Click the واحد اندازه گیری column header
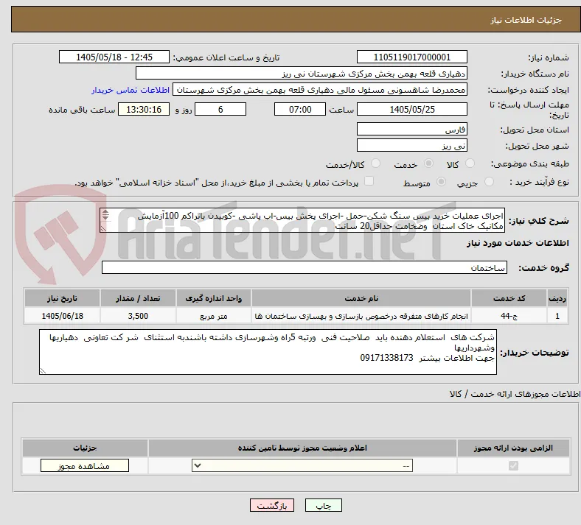Screen dimensions: 581x525 [x=213, y=298]
